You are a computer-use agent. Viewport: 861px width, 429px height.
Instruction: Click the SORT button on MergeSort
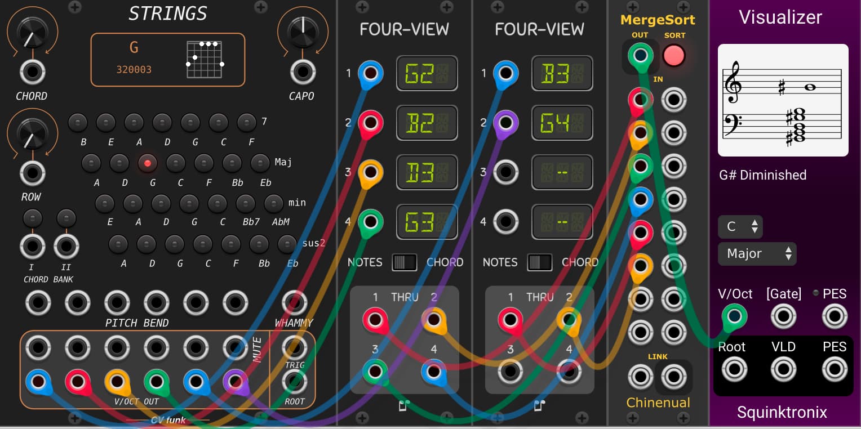click(x=674, y=56)
